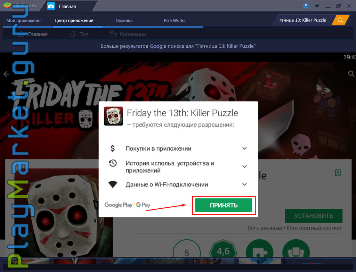This screenshot has height=272, width=356.
Task: Click the Больше результатов Google поиска link
Action: point(178,46)
